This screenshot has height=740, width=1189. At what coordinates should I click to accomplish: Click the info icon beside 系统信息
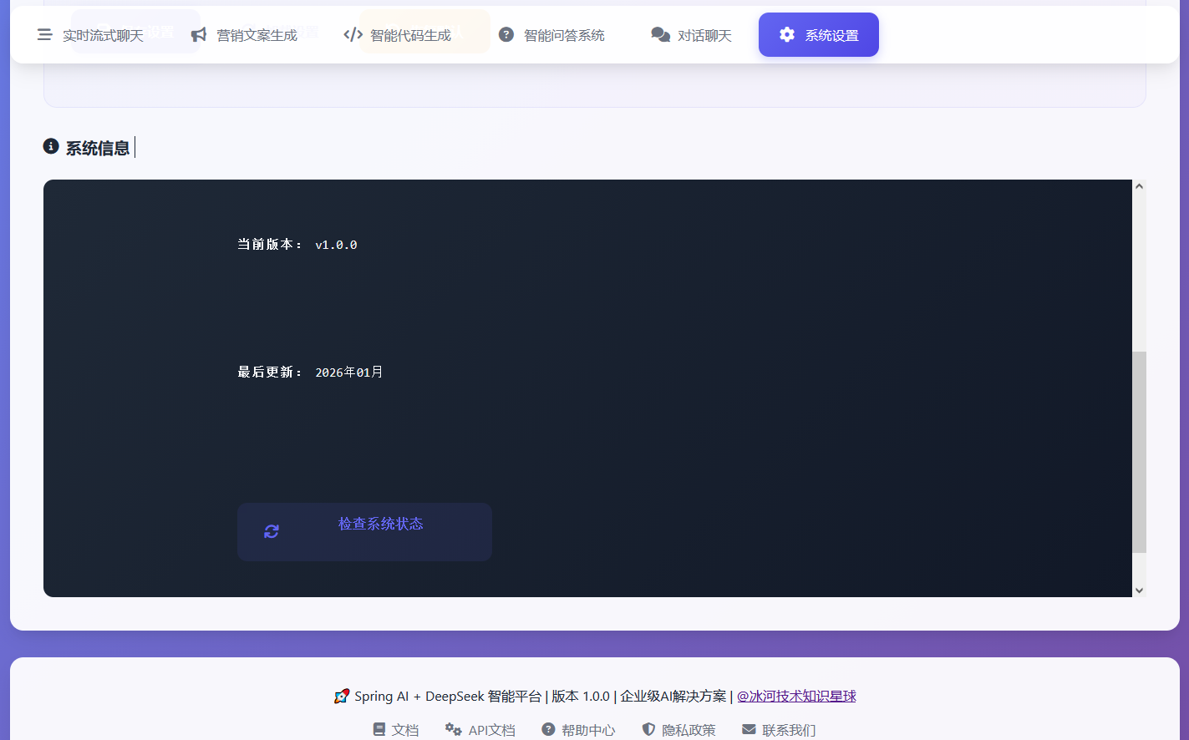(x=51, y=147)
